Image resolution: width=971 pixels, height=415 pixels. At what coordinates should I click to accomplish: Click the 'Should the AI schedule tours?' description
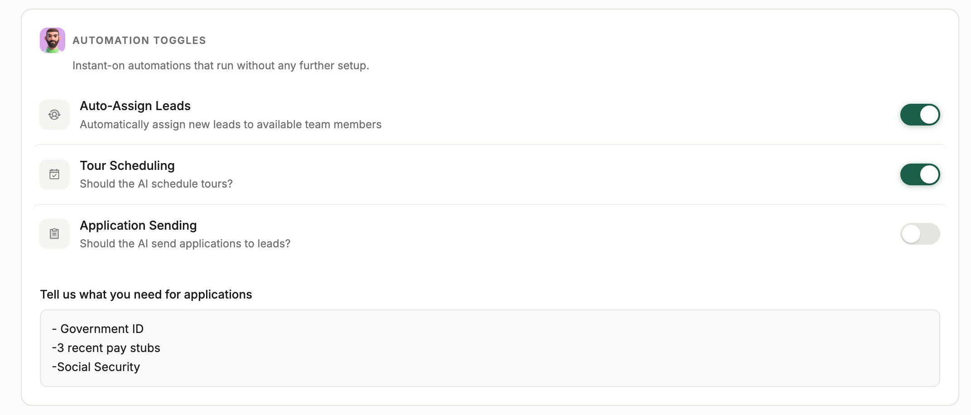click(156, 184)
